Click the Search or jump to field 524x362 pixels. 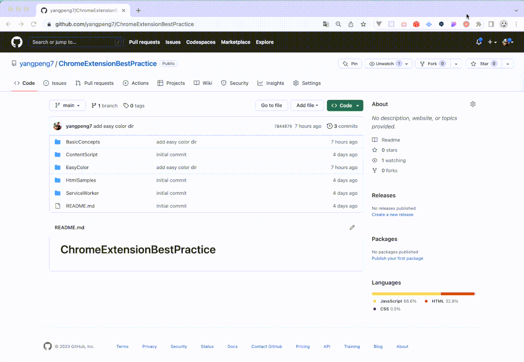pyautogui.click(x=76, y=42)
